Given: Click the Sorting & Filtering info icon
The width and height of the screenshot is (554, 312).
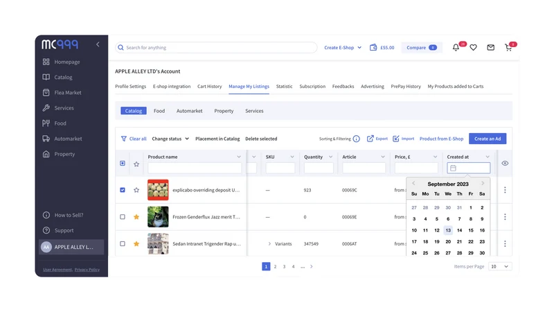Looking at the screenshot, I should [x=356, y=139].
